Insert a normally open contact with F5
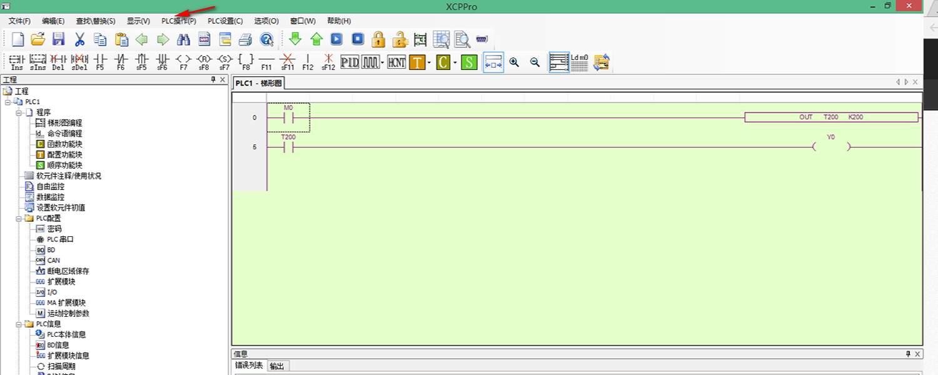Screen dimensions: 938x375 point(100,61)
